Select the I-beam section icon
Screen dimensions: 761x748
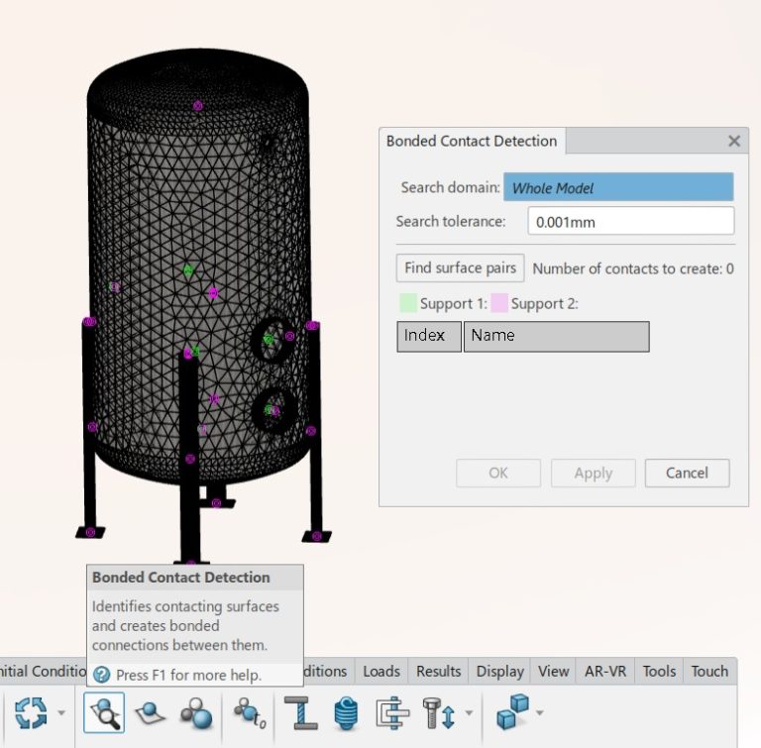click(299, 712)
